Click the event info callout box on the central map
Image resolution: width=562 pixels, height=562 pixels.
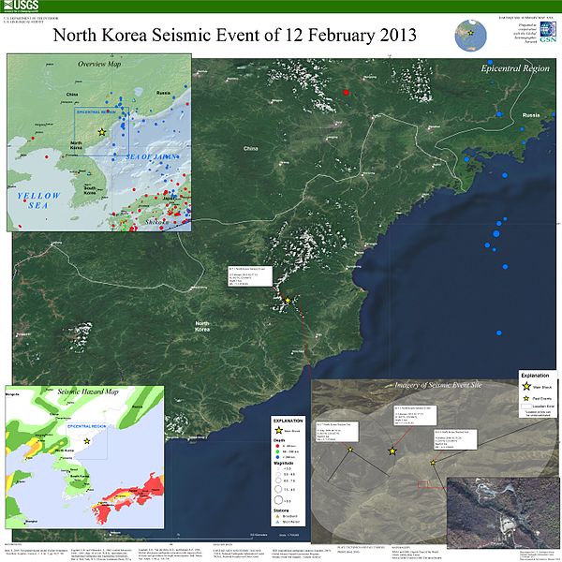click(250, 275)
